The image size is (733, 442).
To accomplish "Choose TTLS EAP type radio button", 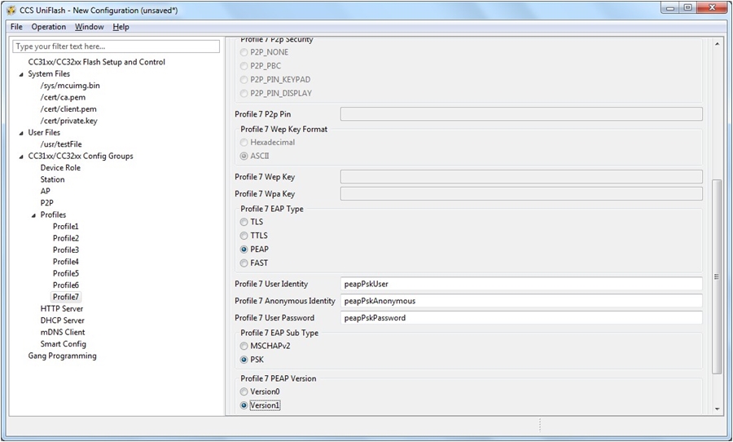I will coord(244,236).
